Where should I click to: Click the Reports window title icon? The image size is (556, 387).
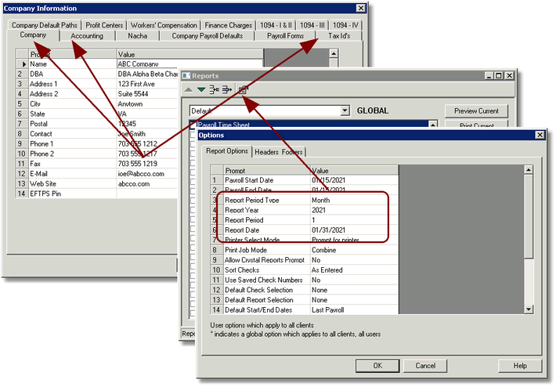click(186, 76)
